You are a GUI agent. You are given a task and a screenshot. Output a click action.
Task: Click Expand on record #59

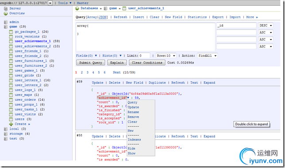tap(209, 83)
